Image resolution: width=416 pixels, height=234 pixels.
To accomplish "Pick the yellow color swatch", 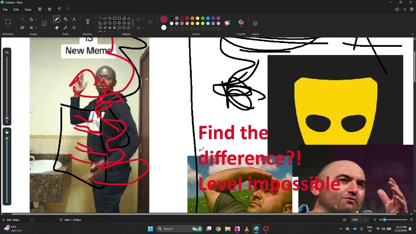I will 198,18.
